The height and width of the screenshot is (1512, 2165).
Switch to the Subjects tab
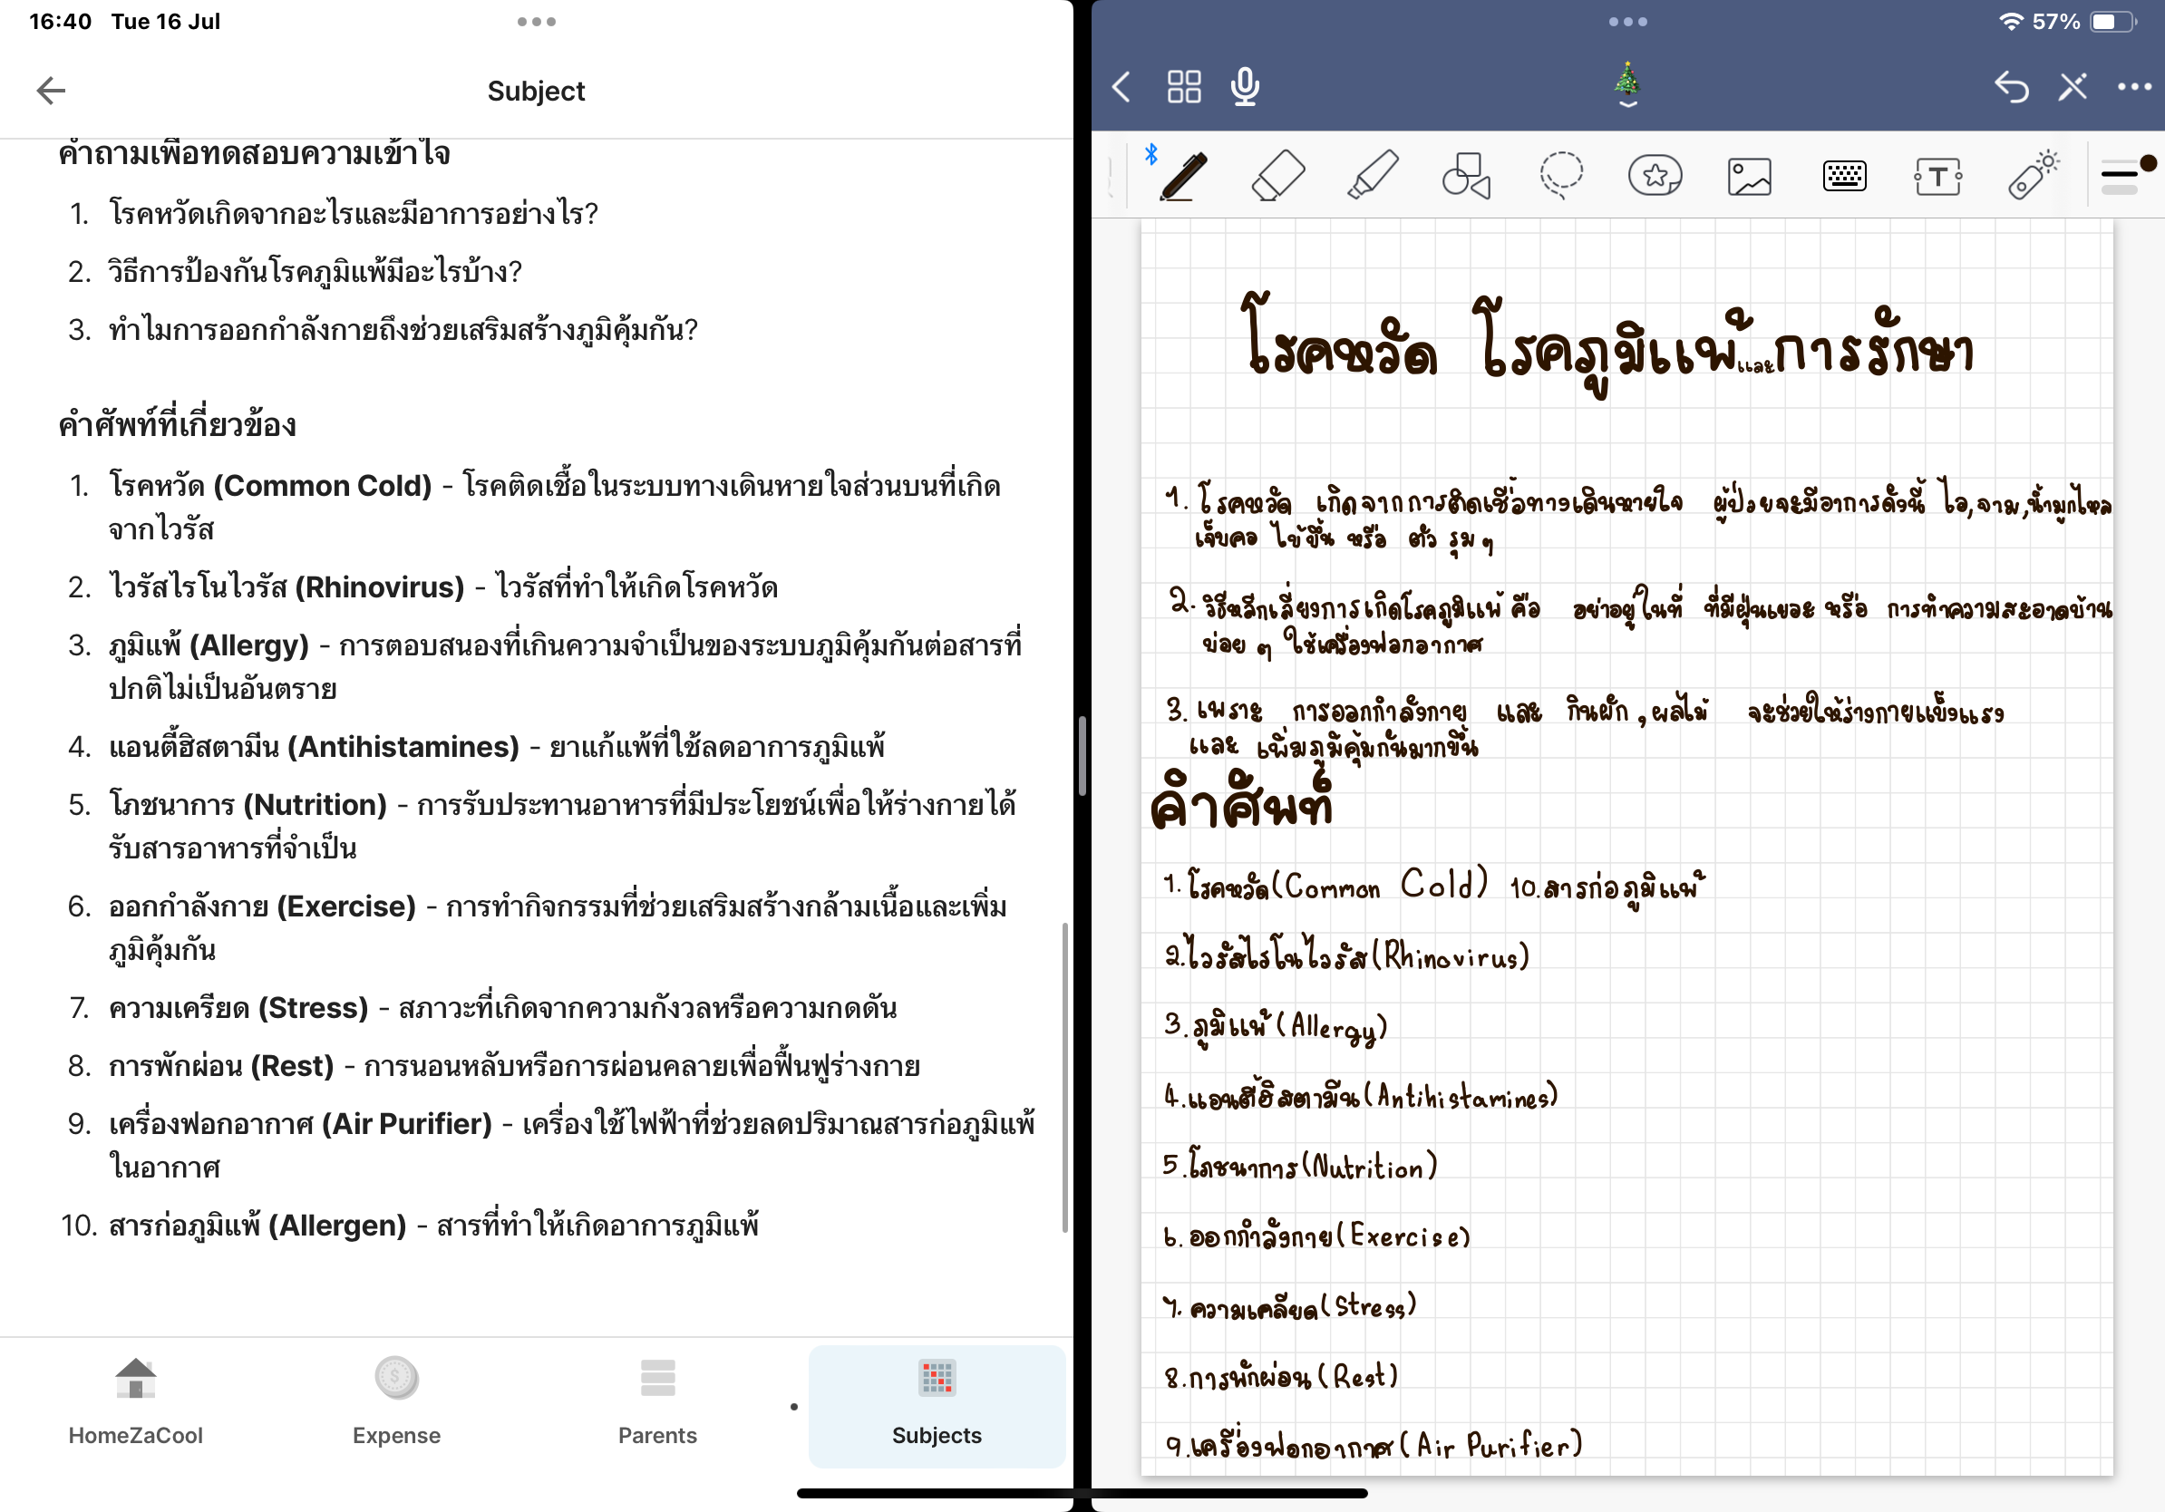point(936,1404)
